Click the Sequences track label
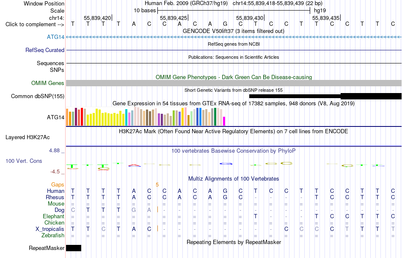Viewport: 402px width, 258px height. 50,63
